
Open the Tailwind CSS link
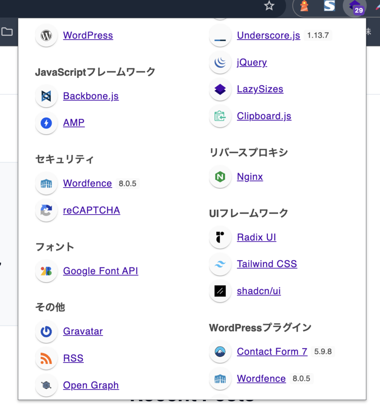pyautogui.click(x=267, y=264)
